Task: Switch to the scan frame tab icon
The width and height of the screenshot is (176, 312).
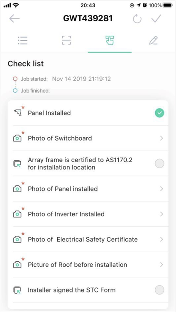Action: 66,40
